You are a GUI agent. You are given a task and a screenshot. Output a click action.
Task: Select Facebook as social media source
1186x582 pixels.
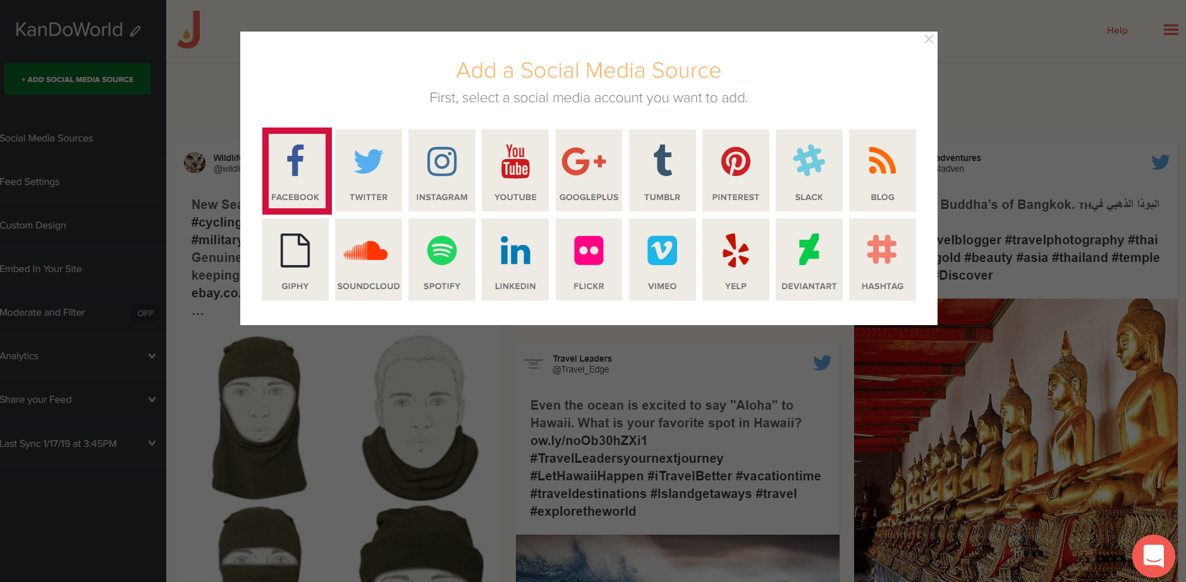[295, 170]
